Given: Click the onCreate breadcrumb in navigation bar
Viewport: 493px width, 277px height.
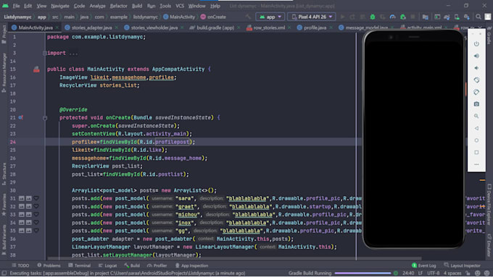Looking at the screenshot, I should coord(213,17).
